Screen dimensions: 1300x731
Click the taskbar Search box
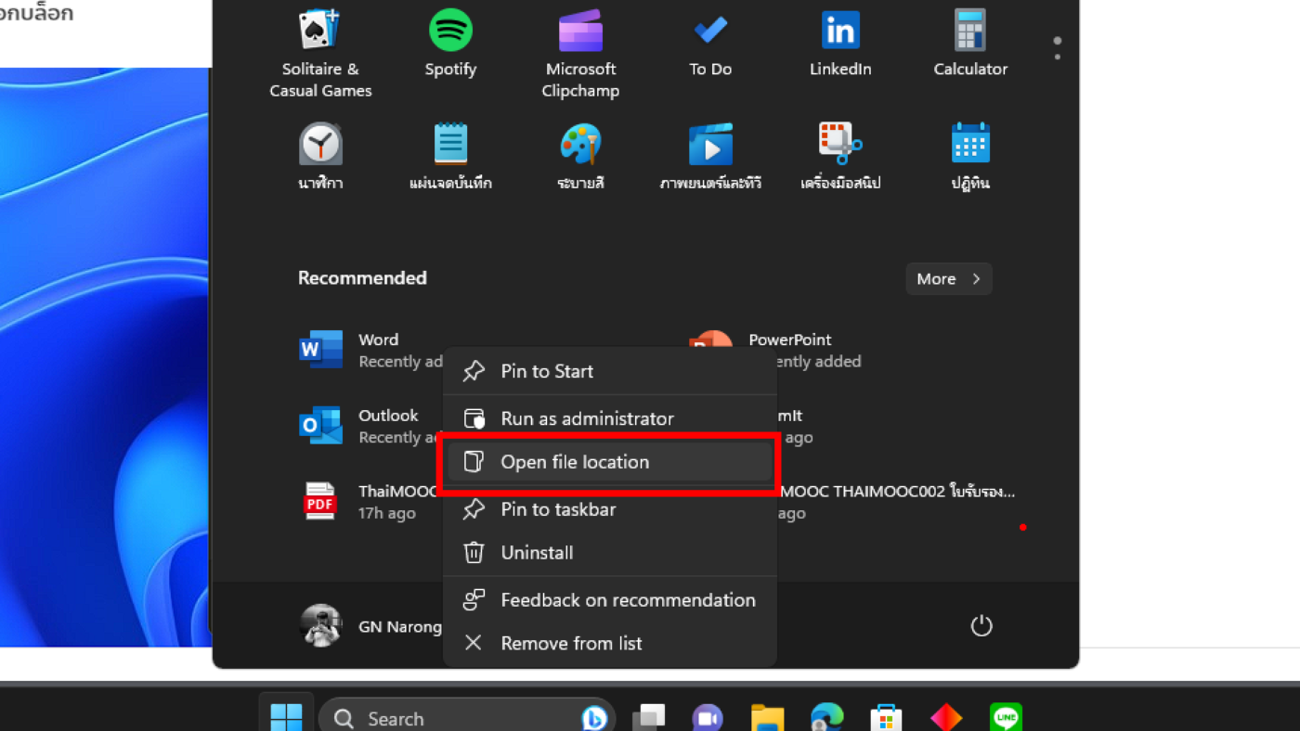click(x=468, y=718)
